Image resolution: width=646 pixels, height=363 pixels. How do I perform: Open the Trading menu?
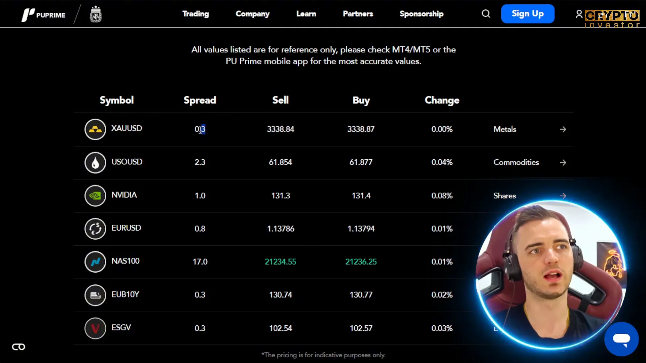point(195,14)
